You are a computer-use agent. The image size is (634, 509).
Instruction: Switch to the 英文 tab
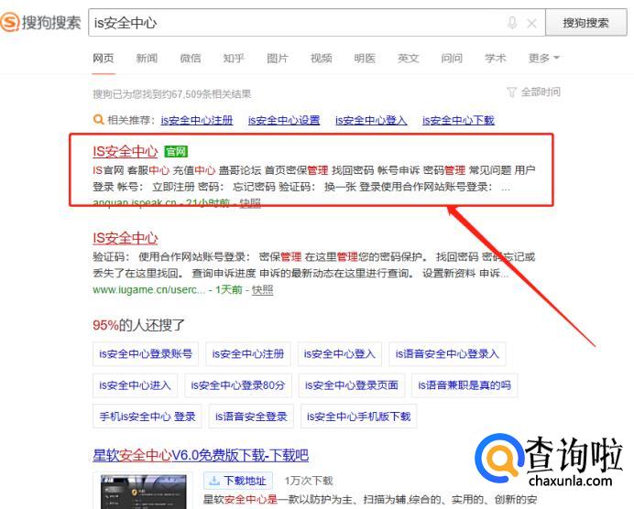point(409,59)
